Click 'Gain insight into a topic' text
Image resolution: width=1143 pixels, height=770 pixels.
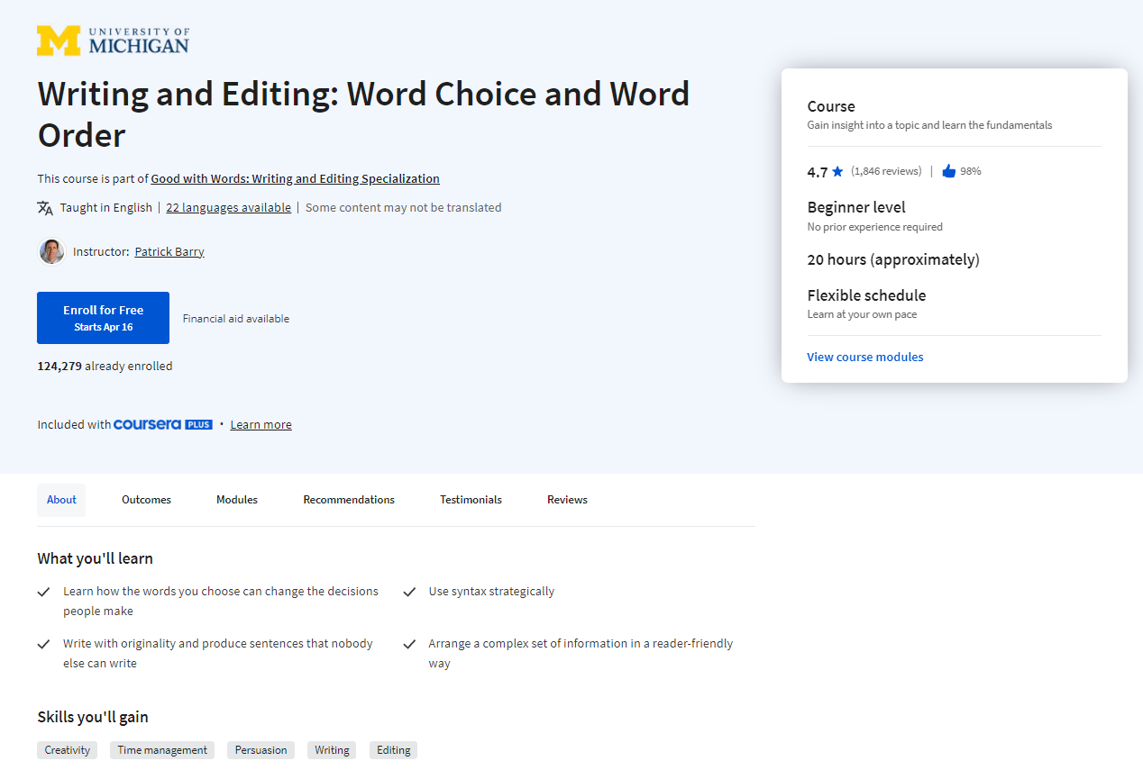tap(929, 126)
